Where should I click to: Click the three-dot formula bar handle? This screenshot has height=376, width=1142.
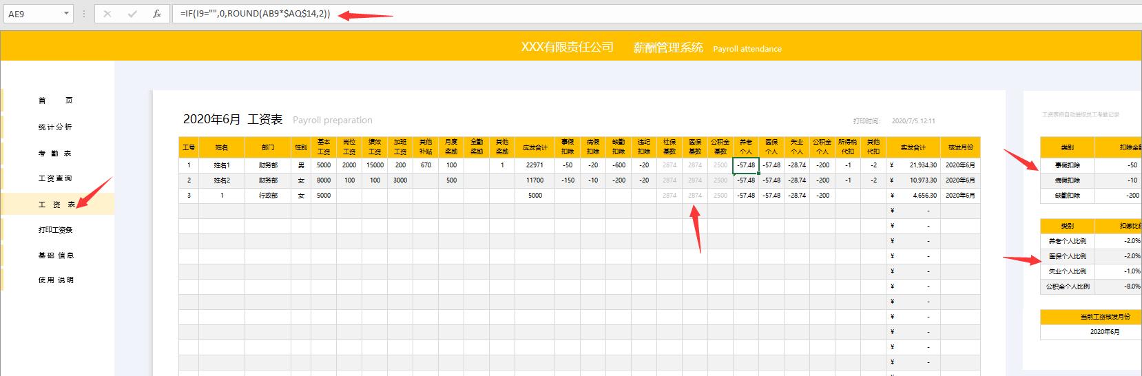[x=85, y=14]
